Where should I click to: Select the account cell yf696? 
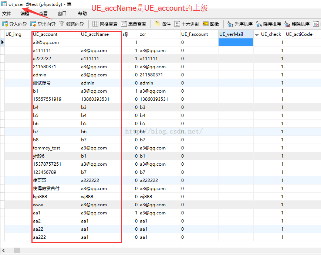pos(56,156)
